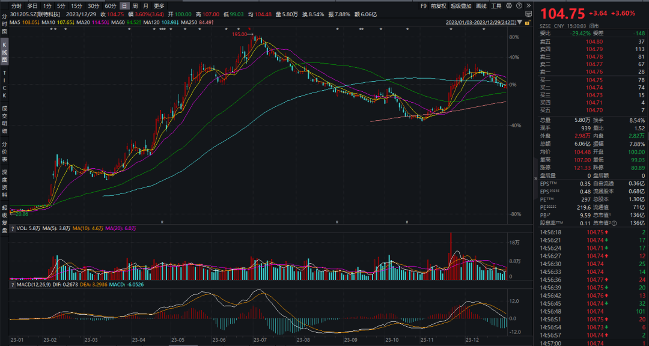The width and height of the screenshot is (649, 346).
Task: Click the F9 toolbar item
Action: (x=424, y=6)
